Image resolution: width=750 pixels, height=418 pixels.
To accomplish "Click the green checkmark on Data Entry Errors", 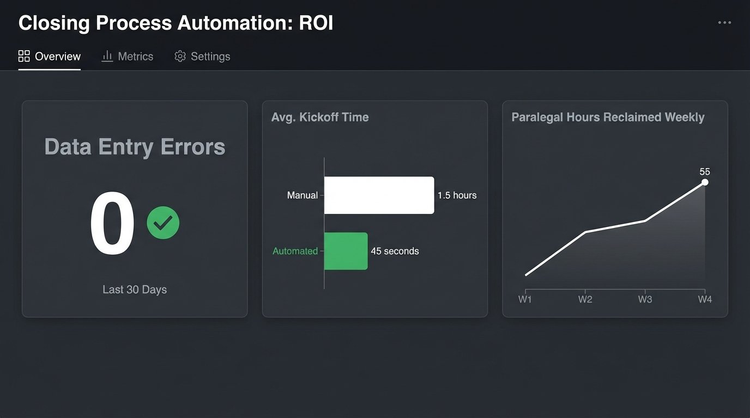I will click(163, 223).
